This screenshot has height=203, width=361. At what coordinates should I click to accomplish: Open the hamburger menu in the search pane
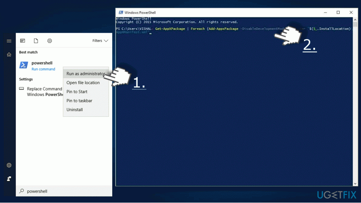point(9,41)
